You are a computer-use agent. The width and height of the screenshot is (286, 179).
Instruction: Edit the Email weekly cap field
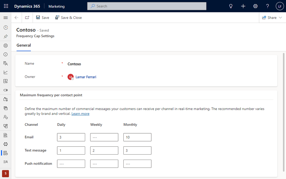point(104,137)
